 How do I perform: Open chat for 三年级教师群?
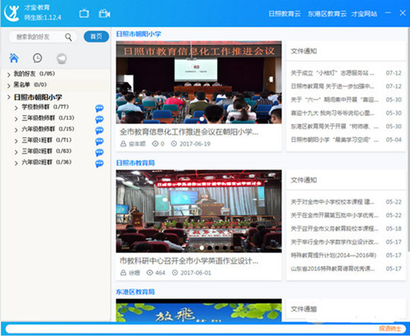[x=99, y=119]
